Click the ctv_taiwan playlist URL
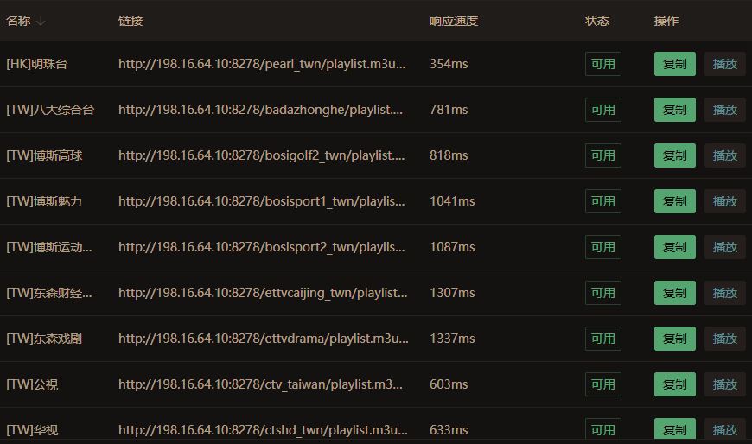 [x=260, y=384]
